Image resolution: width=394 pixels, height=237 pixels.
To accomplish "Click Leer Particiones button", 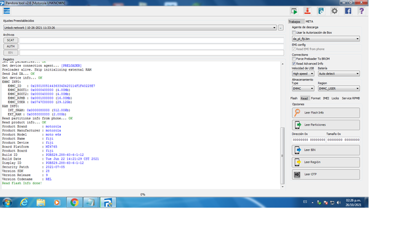I will tap(326, 125).
